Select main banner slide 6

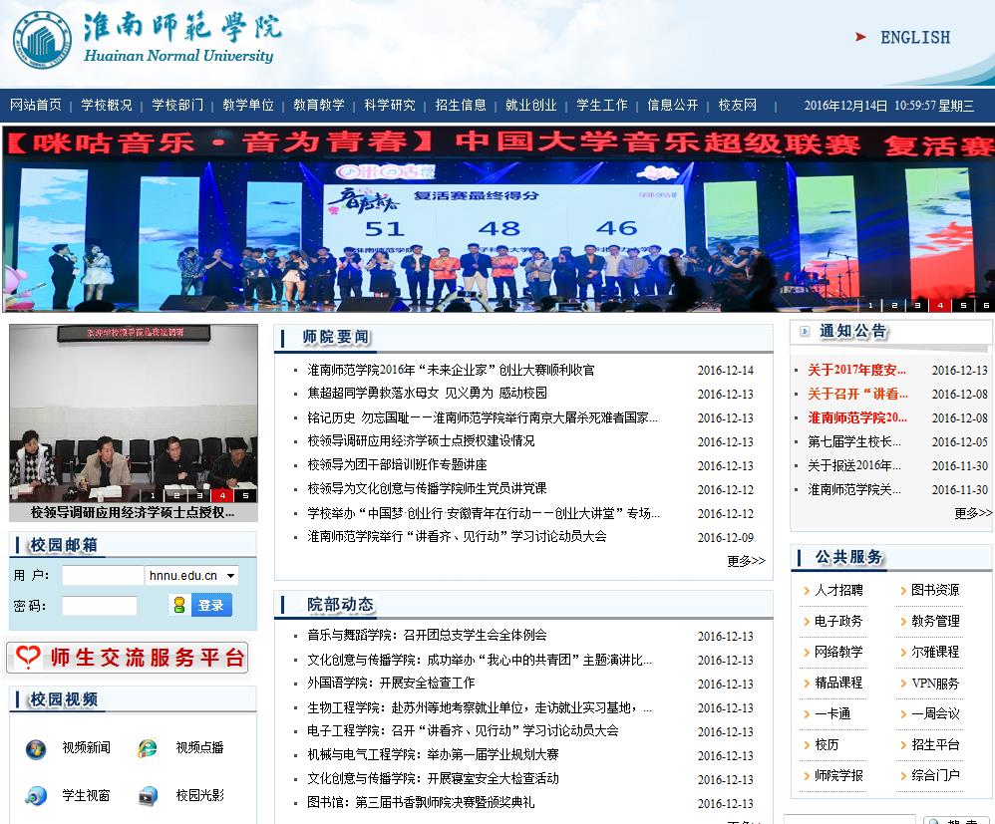point(986,305)
